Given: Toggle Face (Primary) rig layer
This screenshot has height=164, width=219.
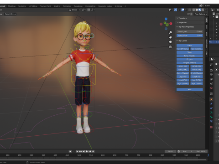Looking at the screenshot, I should tap(182, 49).
